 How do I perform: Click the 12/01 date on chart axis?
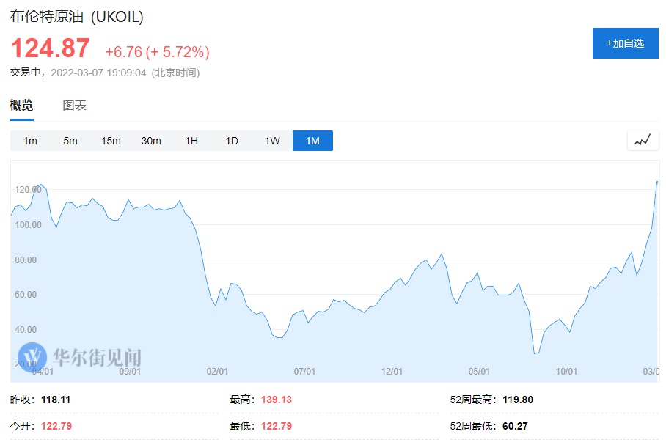392,372
